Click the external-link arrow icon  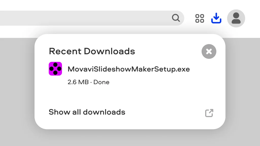click(209, 113)
